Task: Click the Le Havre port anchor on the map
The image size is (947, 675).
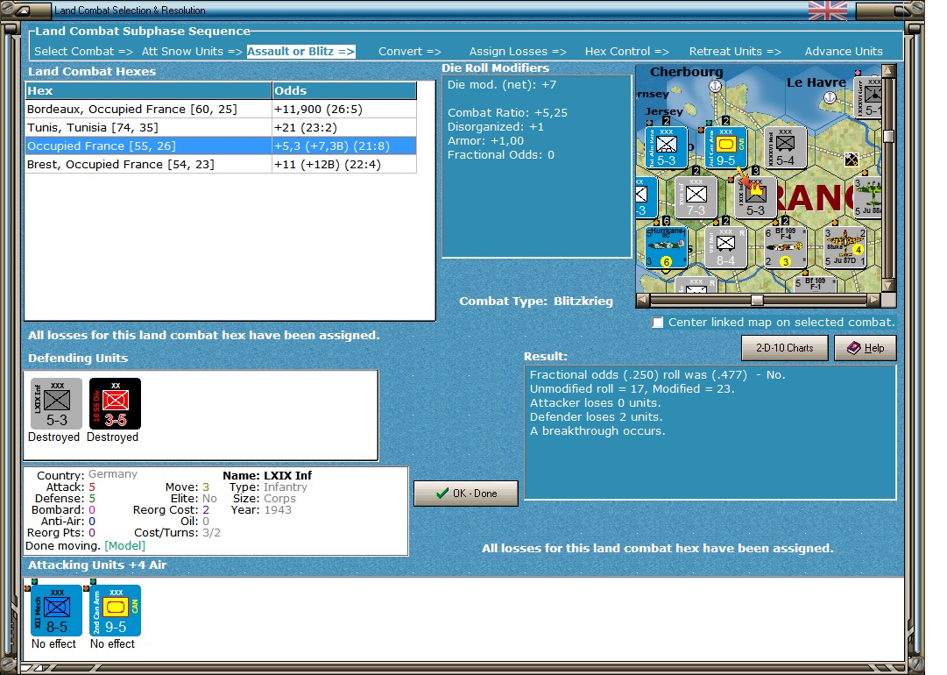Action: coord(830,96)
